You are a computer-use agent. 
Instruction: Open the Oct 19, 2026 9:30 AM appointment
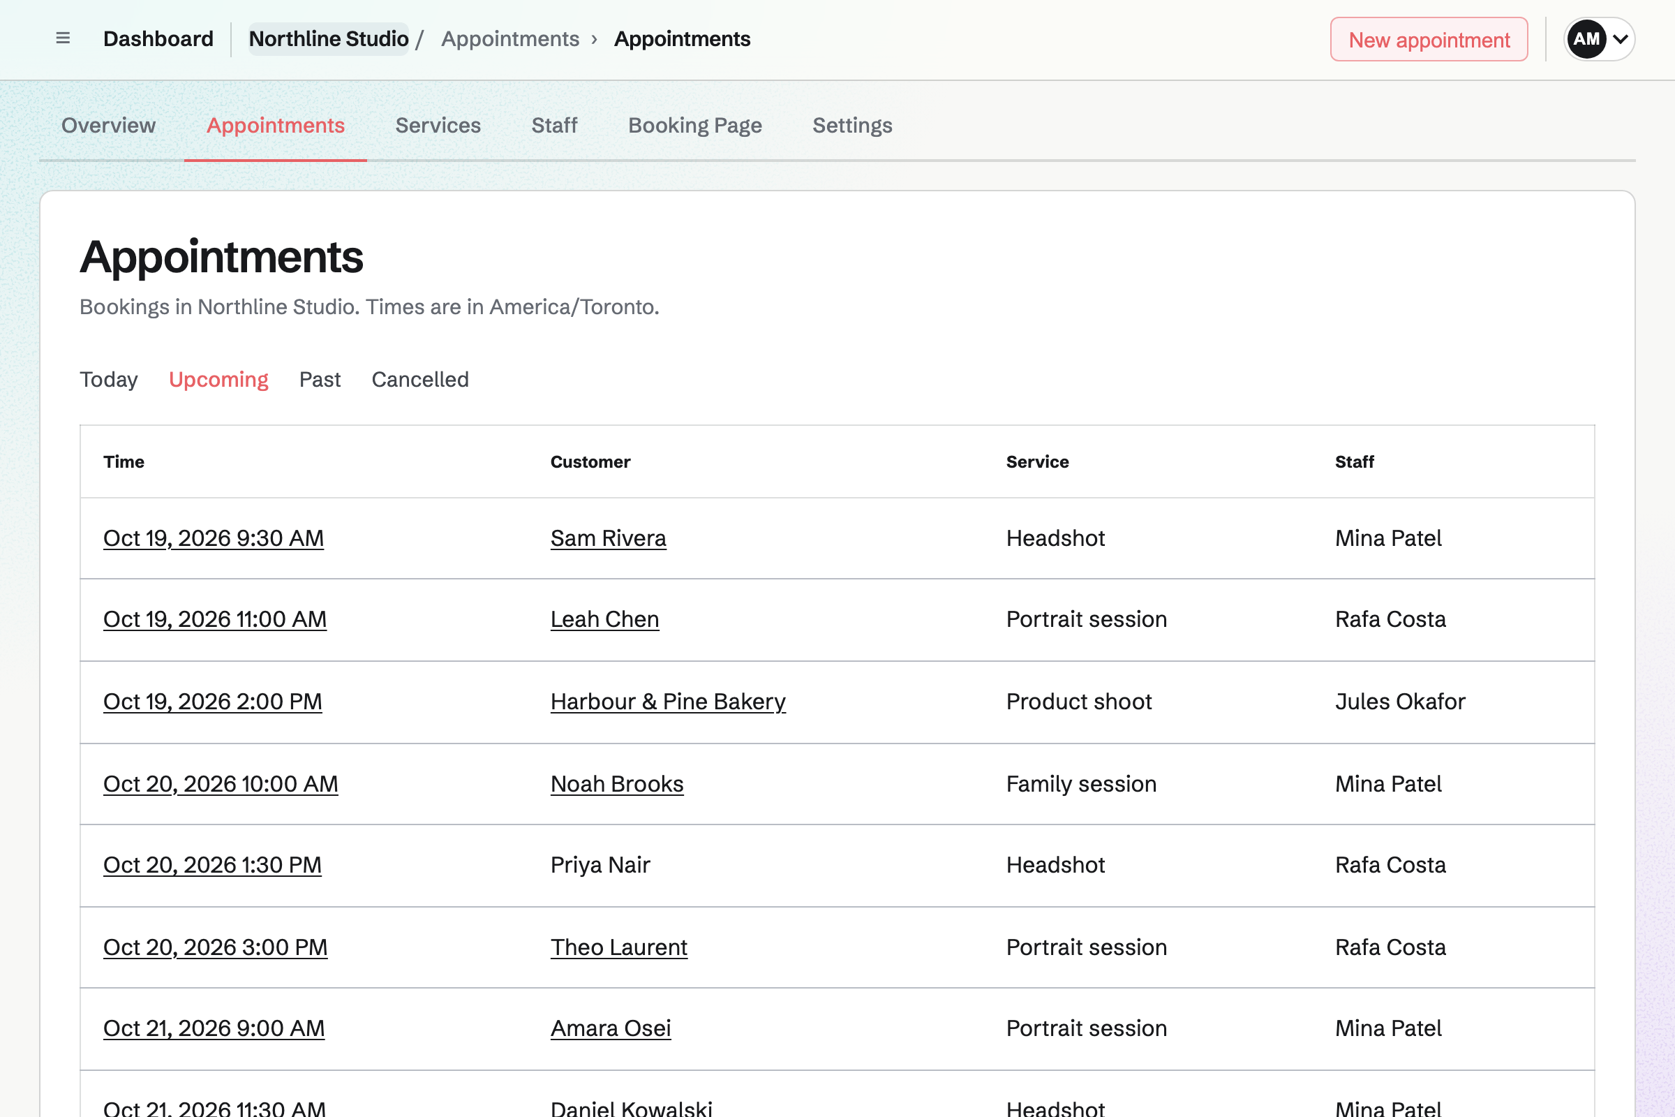click(214, 538)
